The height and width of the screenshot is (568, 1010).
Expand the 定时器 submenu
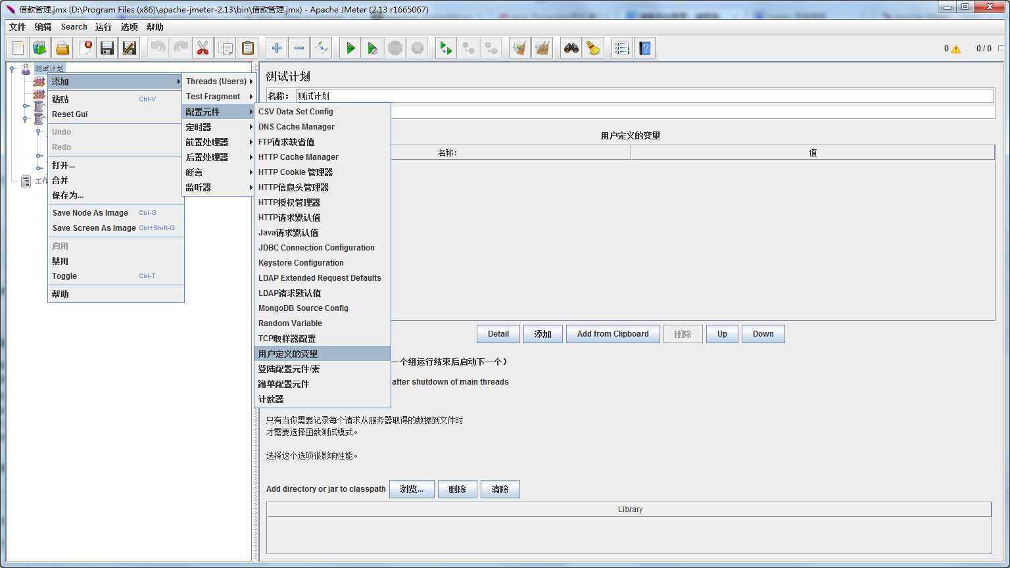218,127
